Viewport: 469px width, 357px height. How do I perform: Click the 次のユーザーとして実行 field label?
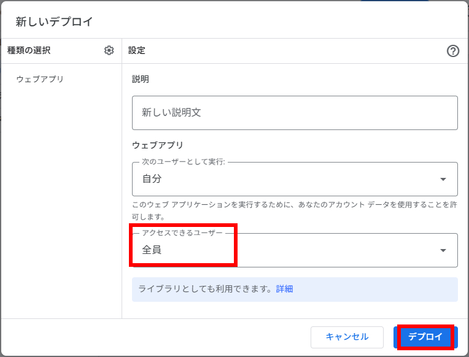click(184, 162)
